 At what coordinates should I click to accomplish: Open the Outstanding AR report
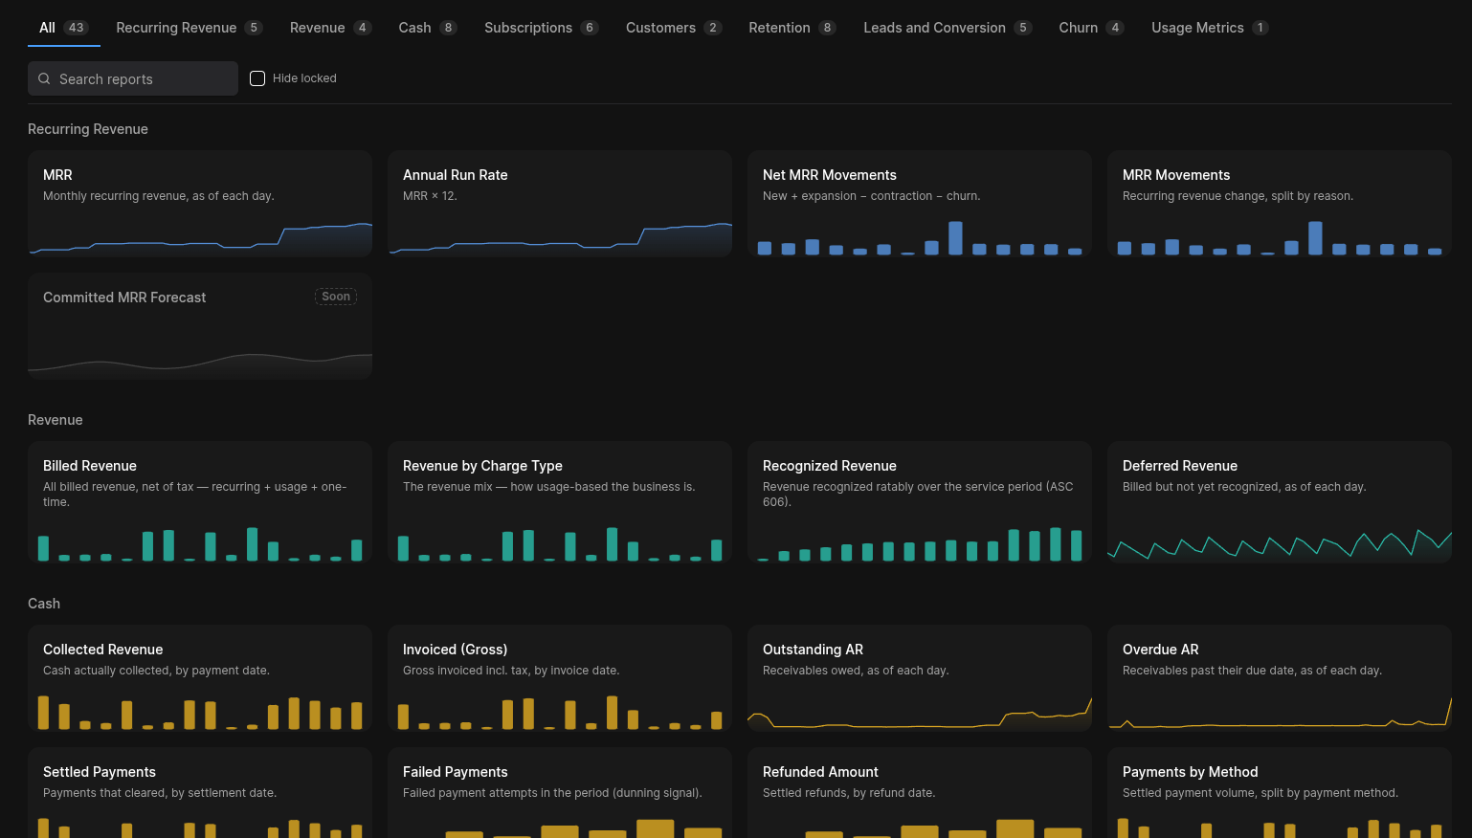(920, 678)
